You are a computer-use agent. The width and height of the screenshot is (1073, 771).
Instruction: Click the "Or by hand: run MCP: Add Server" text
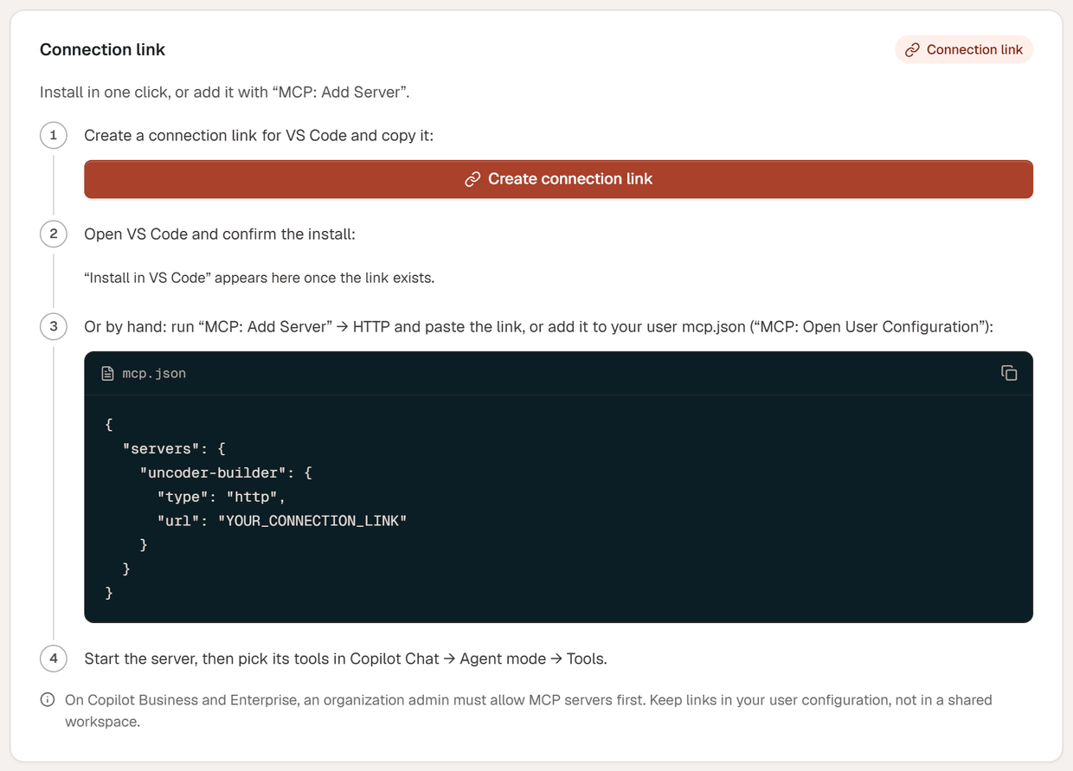tap(538, 327)
